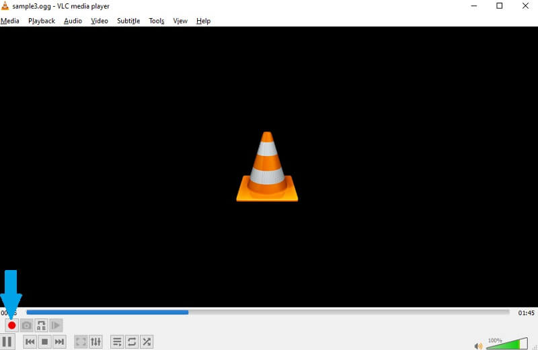Click the seek bar progress track

point(268,312)
